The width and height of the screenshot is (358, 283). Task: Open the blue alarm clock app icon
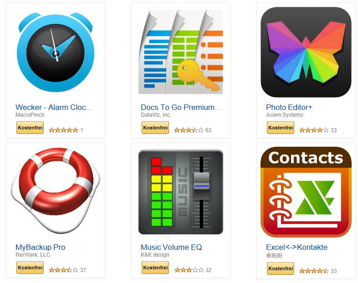[56, 52]
